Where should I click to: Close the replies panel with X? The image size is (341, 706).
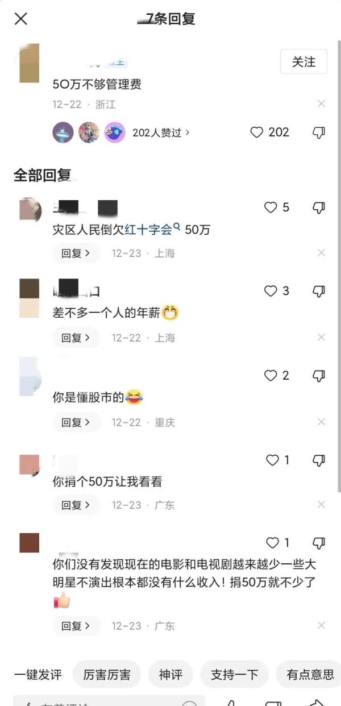point(21,19)
